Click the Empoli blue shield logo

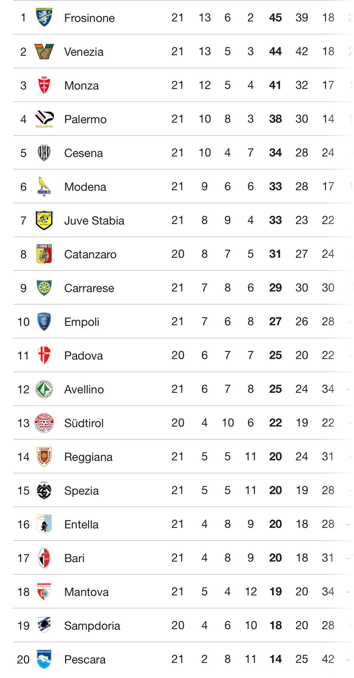coord(44,321)
